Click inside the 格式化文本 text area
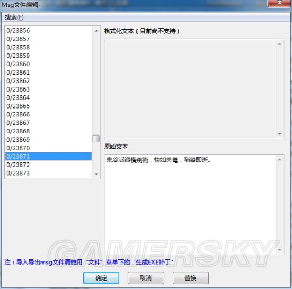Screen dimensions: 292x289 (x=190, y=89)
